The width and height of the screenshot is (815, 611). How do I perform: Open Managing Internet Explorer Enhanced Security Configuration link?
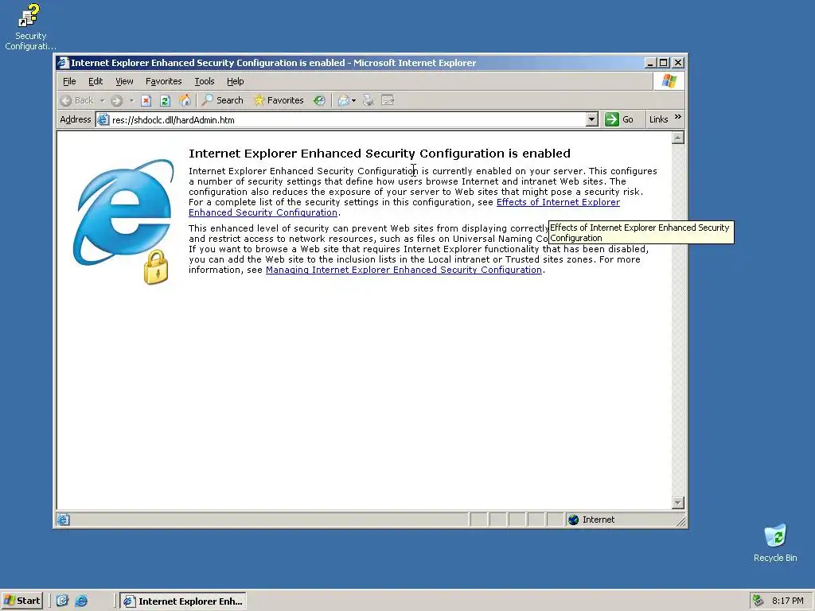point(404,270)
